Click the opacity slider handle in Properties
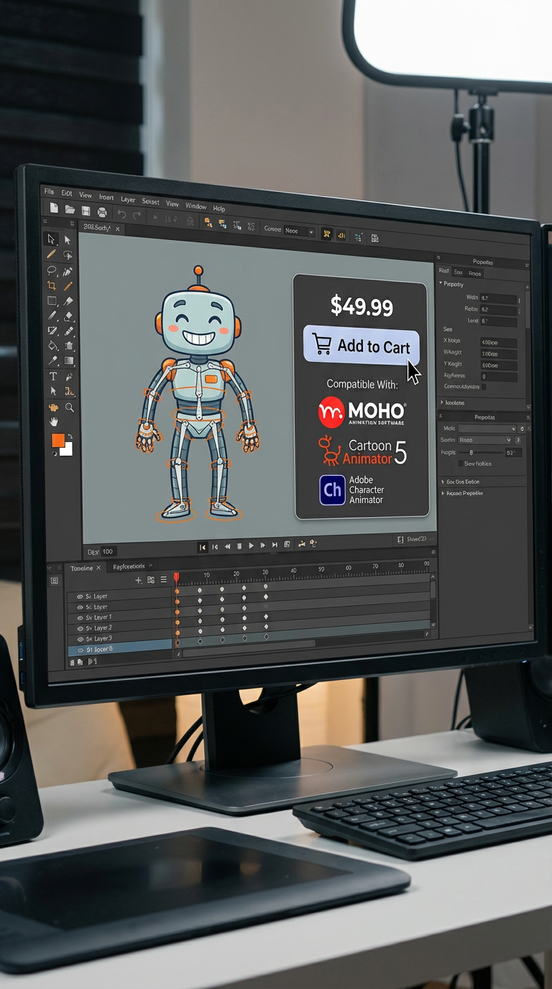 pos(471,453)
